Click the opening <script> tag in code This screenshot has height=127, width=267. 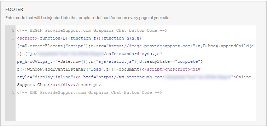[x=27, y=38]
